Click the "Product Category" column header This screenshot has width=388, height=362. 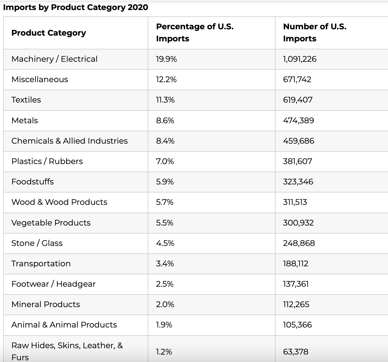[49, 33]
